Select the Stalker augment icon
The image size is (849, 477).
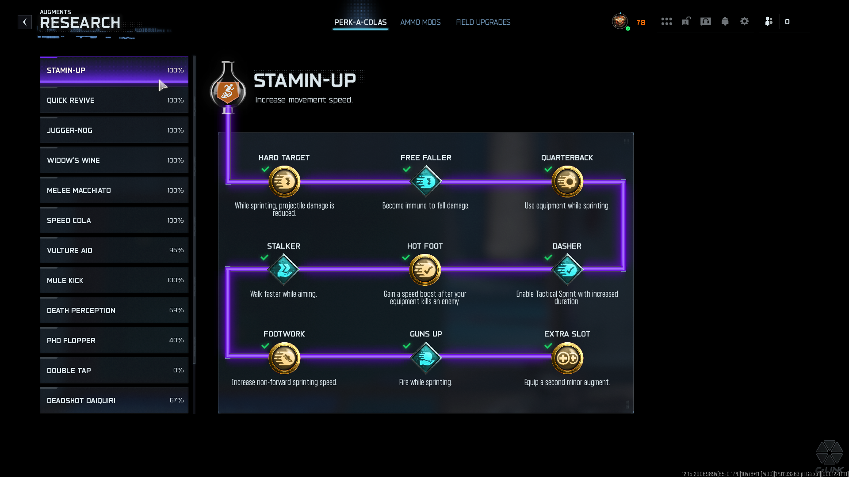(x=284, y=269)
